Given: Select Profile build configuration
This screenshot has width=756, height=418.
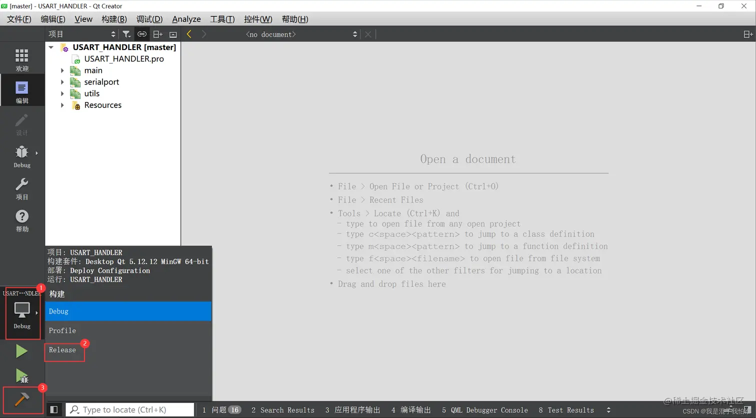Looking at the screenshot, I should 128,330.
